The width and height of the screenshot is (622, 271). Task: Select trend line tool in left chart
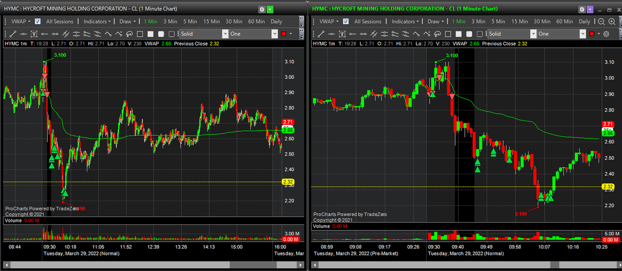coord(13,34)
